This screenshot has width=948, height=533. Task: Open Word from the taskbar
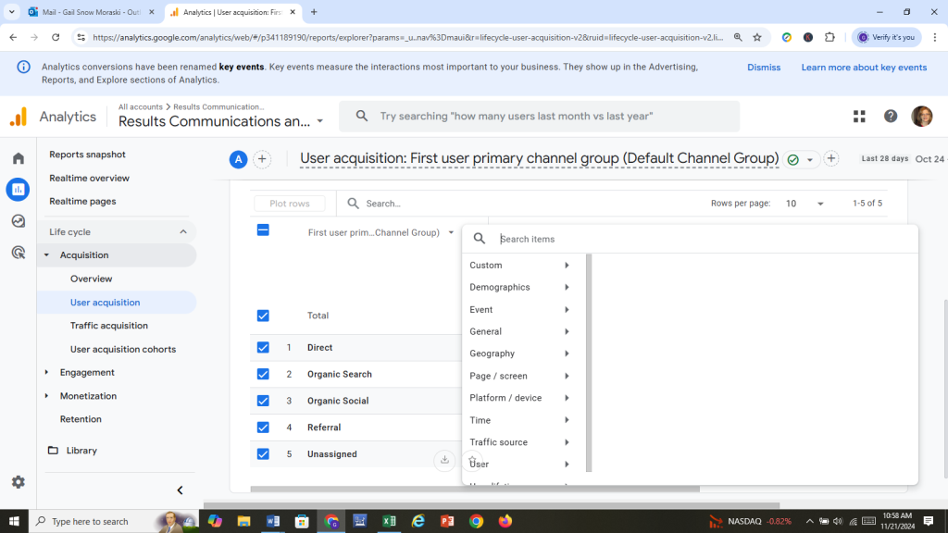273,521
